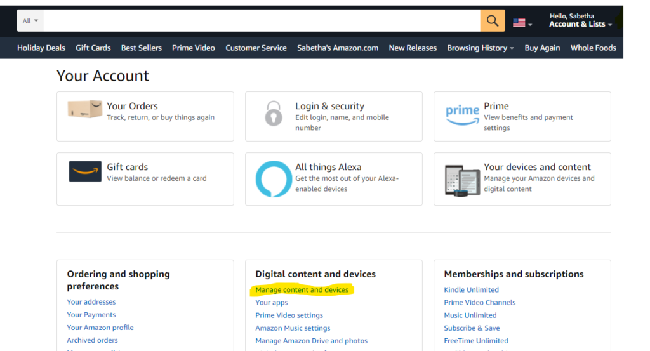Open the US flag language selector

pos(522,23)
